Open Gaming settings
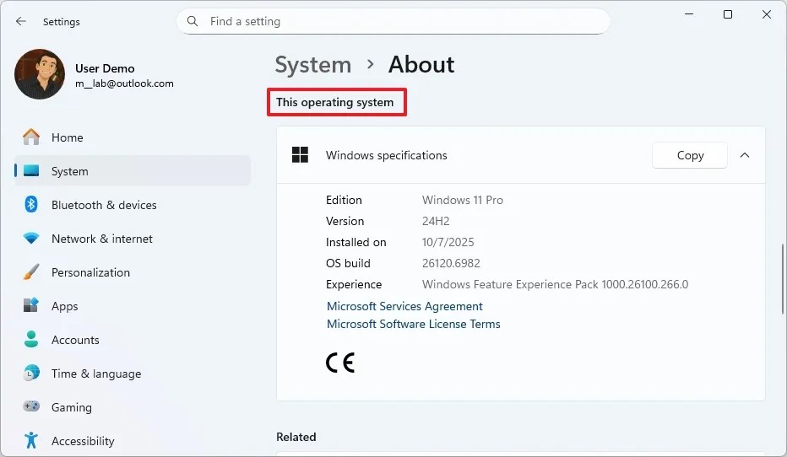This screenshot has width=787, height=457. pos(133,407)
